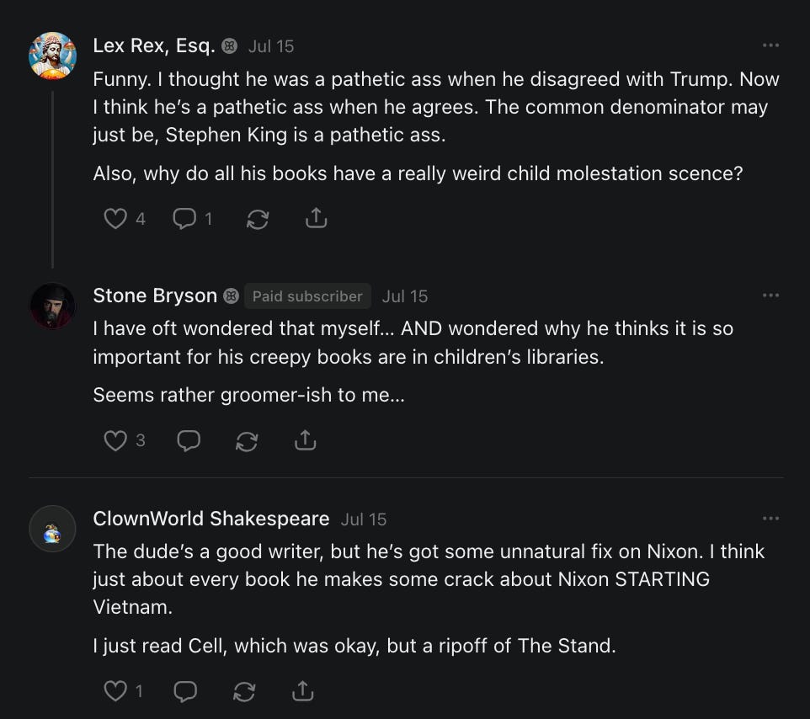Screen dimensions: 810x719
Task: Click ClownWorld Shakespeare's avatar
Action: click(52, 529)
